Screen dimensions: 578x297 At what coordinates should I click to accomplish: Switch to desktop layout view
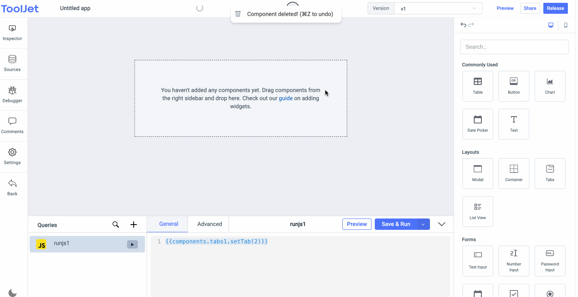pos(550,25)
